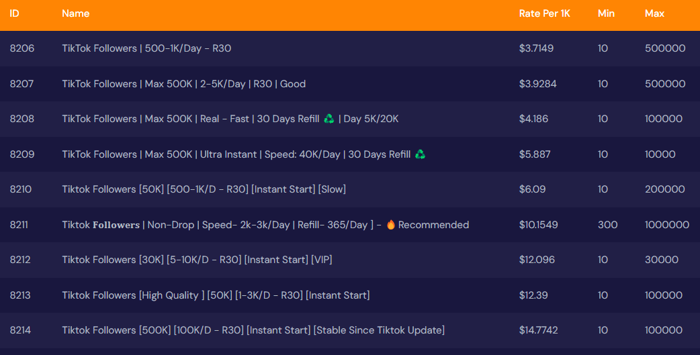The image size is (700, 355).
Task: Click the rate $4.186
Action: pos(533,119)
